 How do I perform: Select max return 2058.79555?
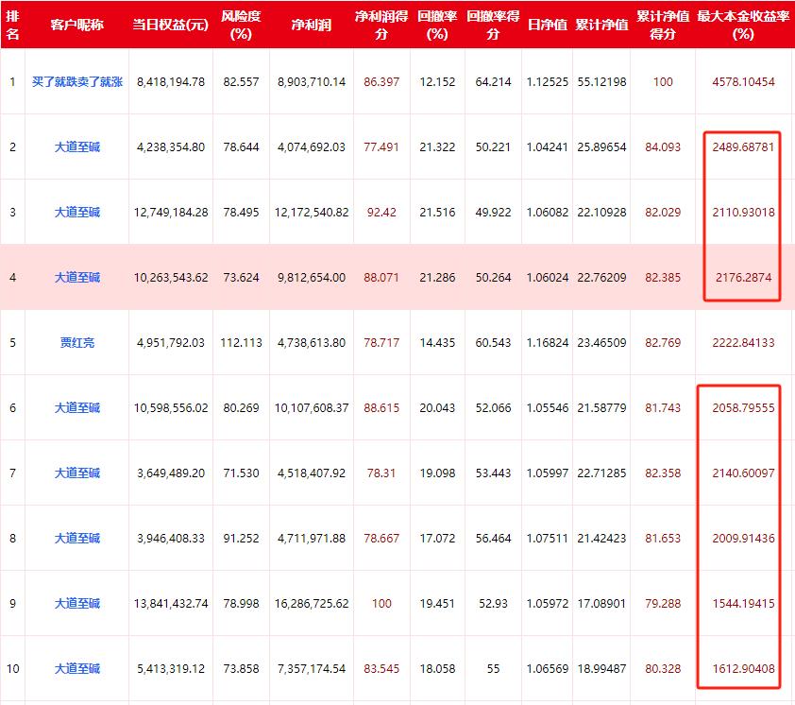(x=743, y=408)
